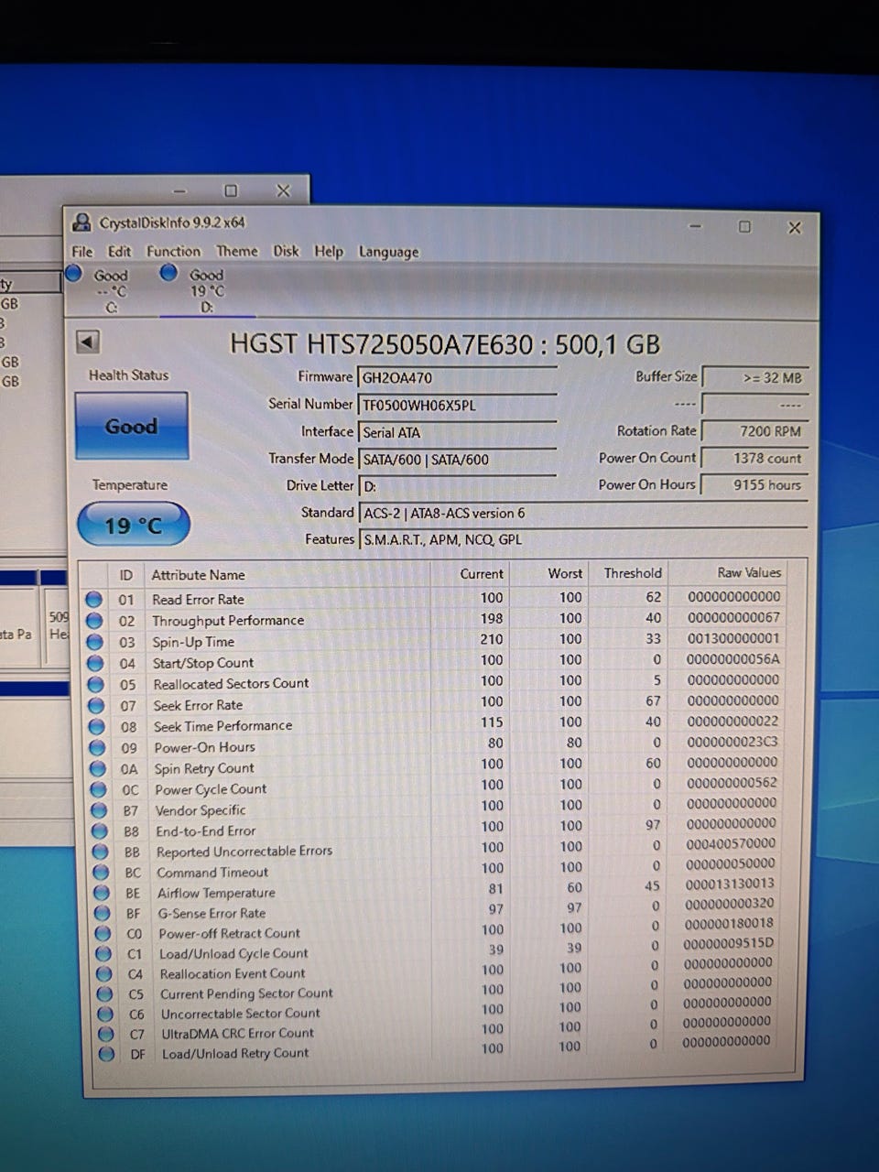Click status circle for End-to-End Error
The height and width of the screenshot is (1172, 879).
100,831
